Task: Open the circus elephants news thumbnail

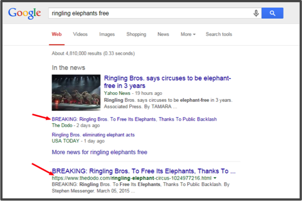Action: 76,93
